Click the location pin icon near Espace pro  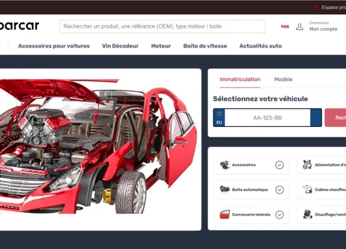316,7
